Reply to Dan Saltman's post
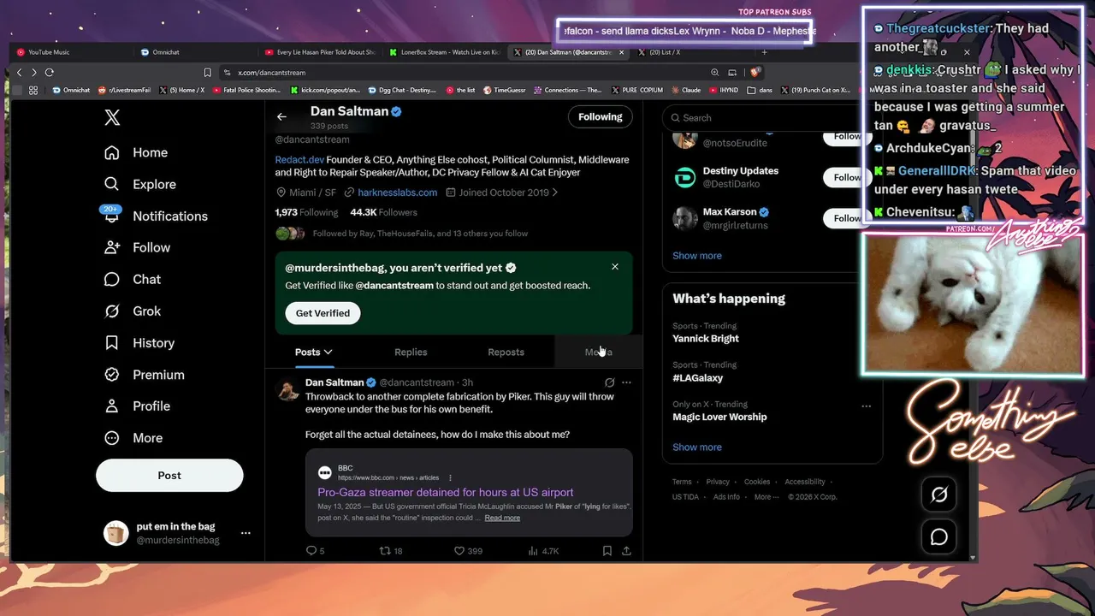1095x616 pixels. coord(311,551)
